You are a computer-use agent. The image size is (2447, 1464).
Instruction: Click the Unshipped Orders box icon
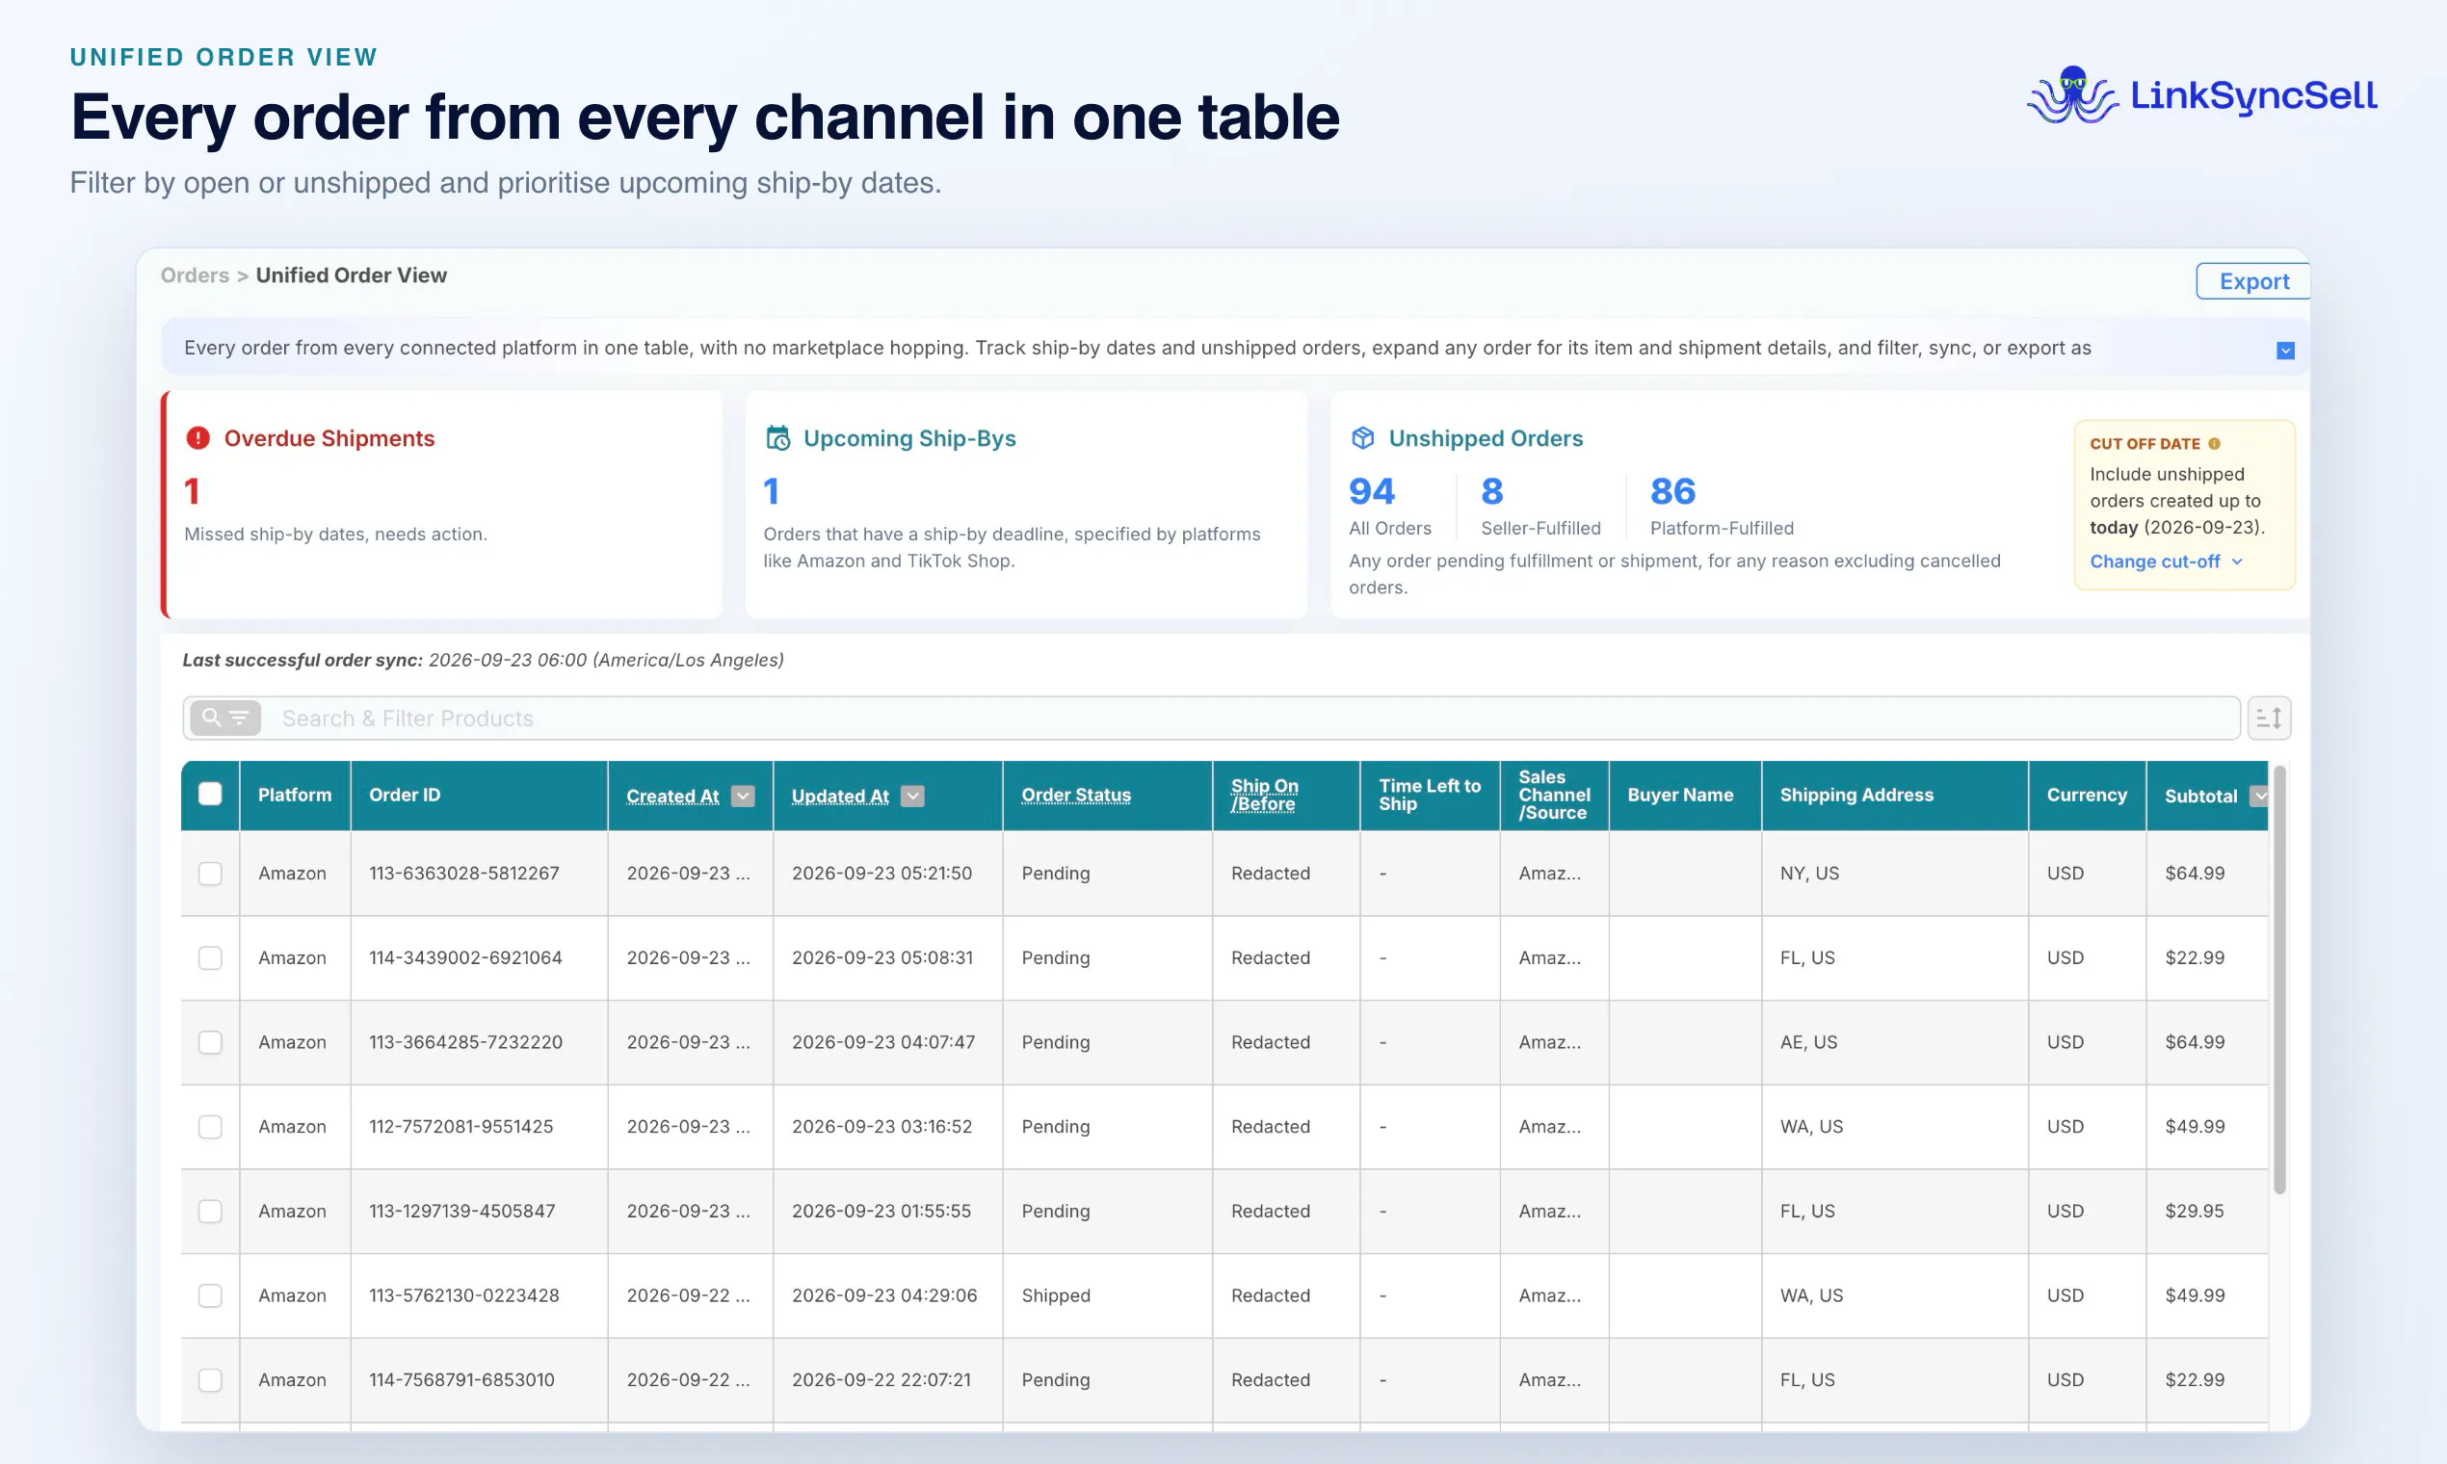pyautogui.click(x=1362, y=438)
